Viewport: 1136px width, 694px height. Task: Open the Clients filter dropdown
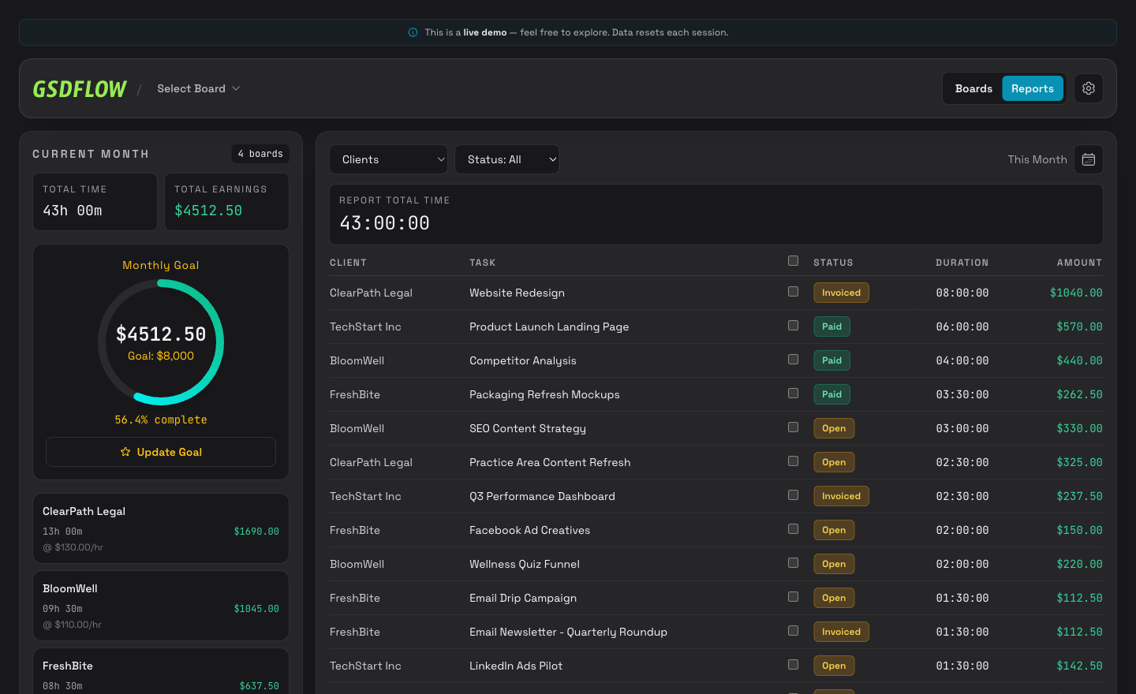click(x=388, y=159)
